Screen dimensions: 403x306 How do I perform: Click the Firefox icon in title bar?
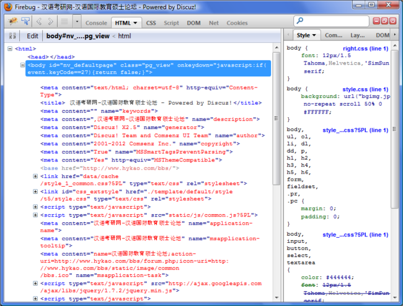[8, 7]
